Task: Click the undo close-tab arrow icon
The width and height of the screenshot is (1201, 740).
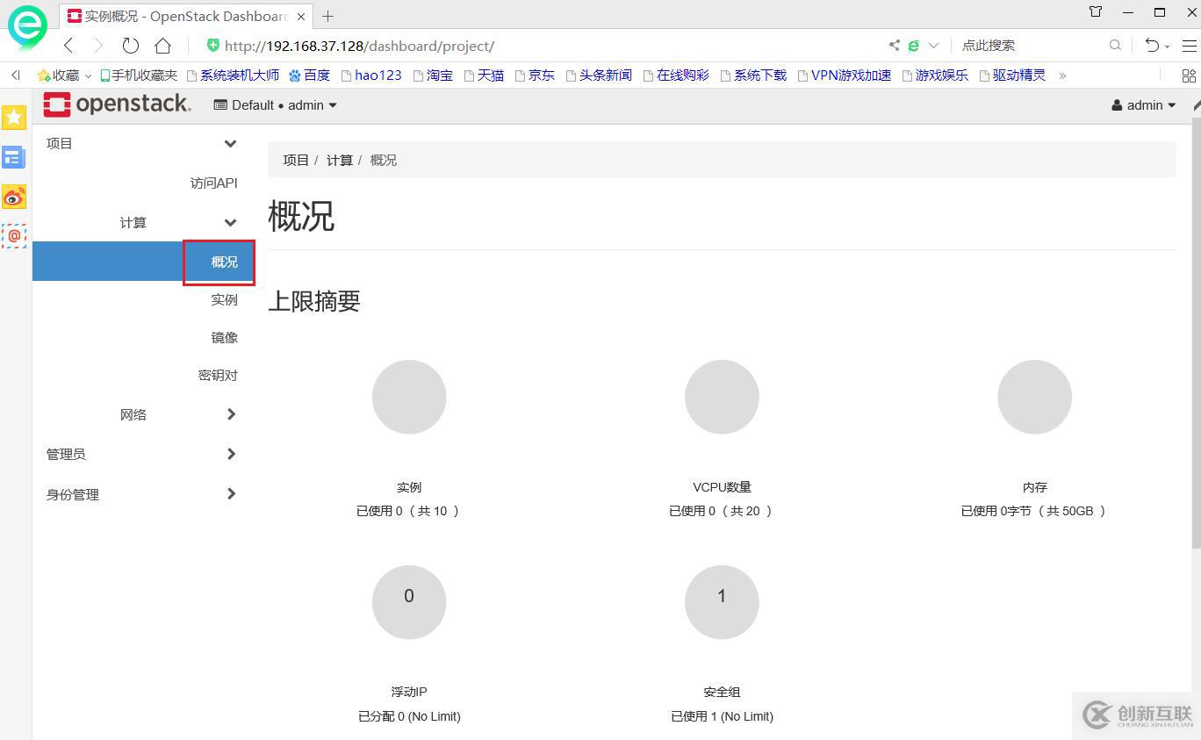Action: (1153, 46)
